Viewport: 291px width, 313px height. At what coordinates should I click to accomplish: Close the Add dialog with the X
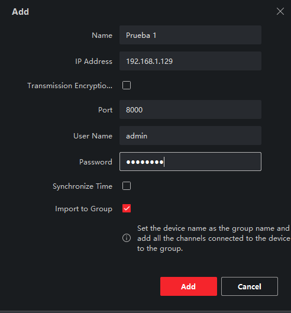[280, 11]
